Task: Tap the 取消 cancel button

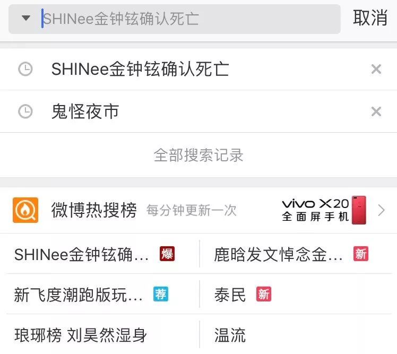Action: pos(370,18)
